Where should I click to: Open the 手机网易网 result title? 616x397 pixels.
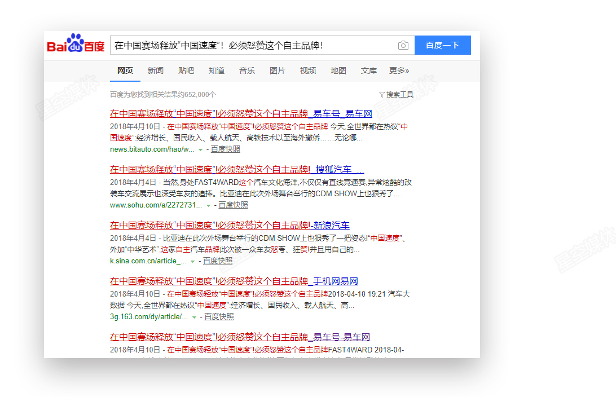(x=234, y=281)
